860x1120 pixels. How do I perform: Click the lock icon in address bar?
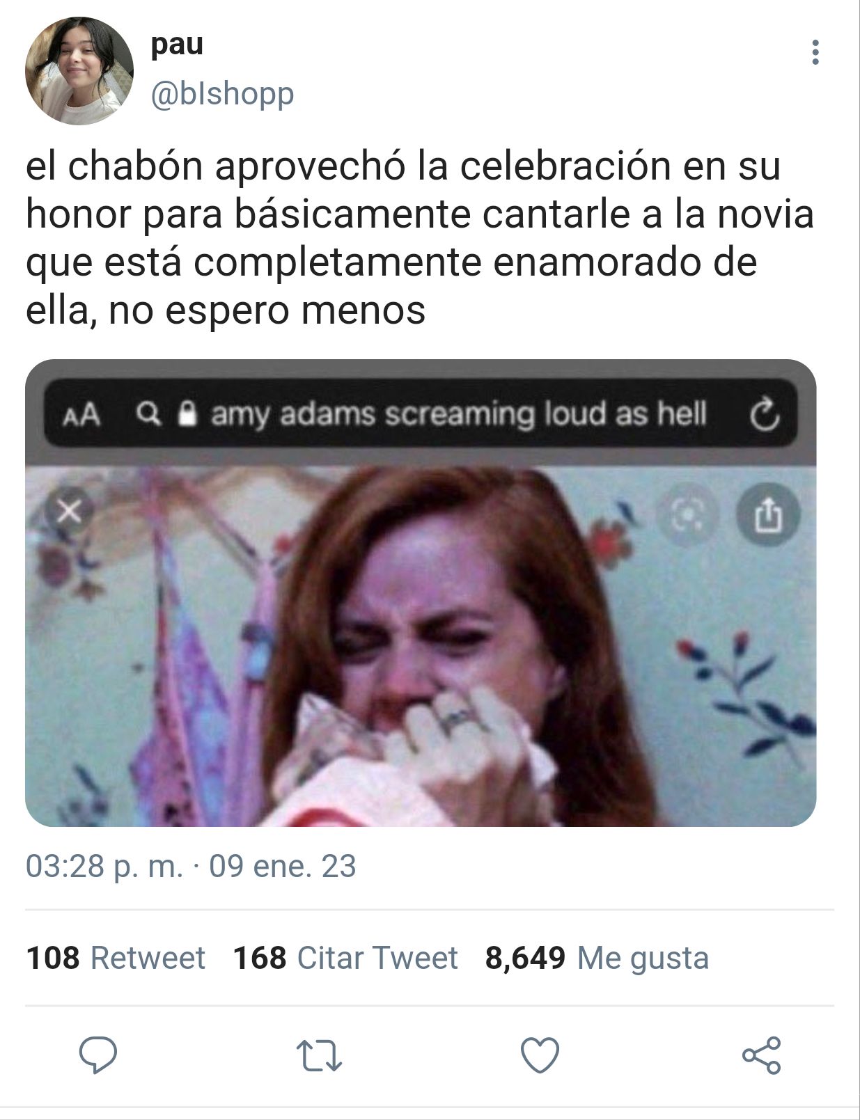coord(186,413)
